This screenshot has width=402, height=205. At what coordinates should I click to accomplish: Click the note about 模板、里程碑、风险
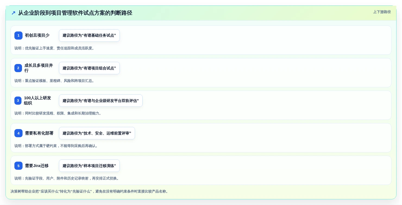click(x=55, y=81)
